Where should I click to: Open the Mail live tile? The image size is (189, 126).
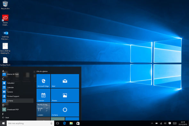click(65, 81)
